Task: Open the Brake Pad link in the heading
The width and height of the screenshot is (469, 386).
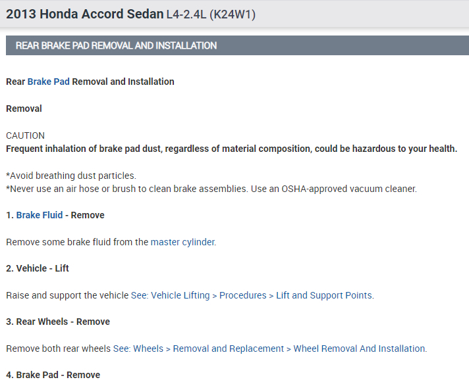Action: [48, 82]
